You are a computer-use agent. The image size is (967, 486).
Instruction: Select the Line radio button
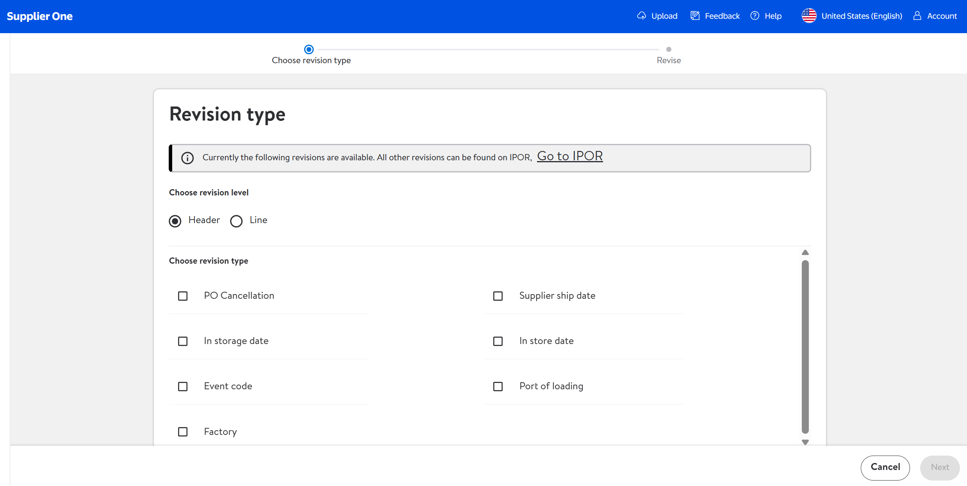pyautogui.click(x=236, y=221)
